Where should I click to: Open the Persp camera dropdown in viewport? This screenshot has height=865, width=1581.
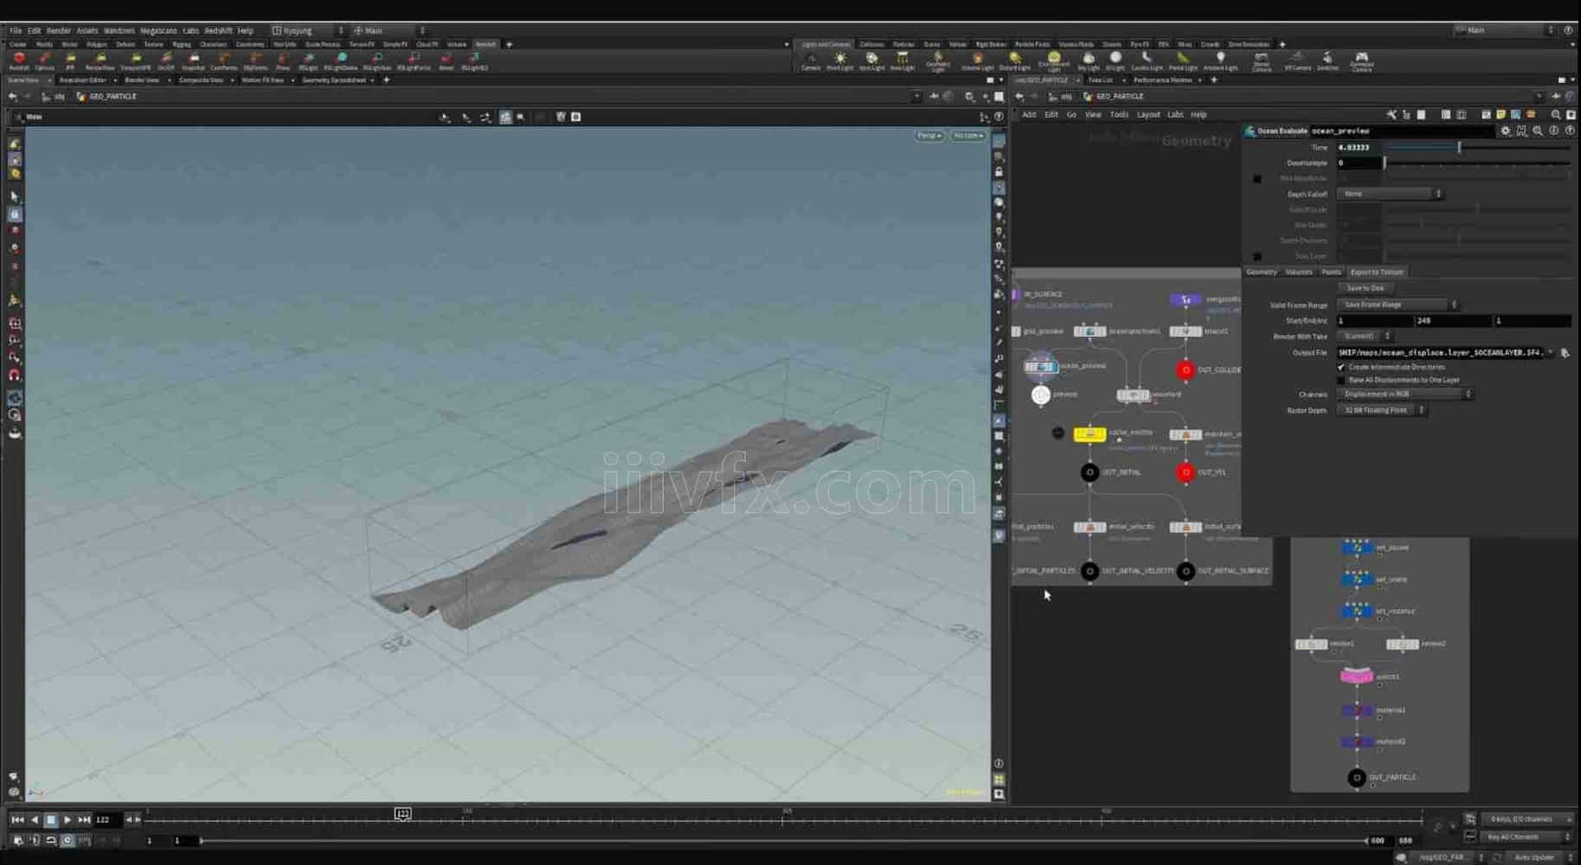pos(929,136)
